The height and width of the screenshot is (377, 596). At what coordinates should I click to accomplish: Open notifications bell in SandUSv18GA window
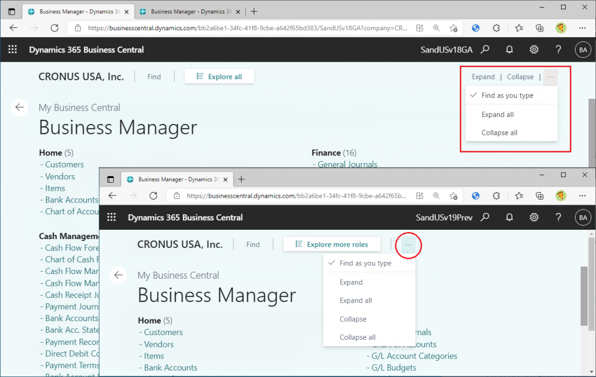pos(509,49)
